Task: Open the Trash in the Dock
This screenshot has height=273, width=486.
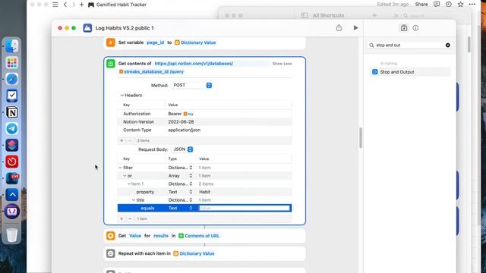Action: coord(12,234)
